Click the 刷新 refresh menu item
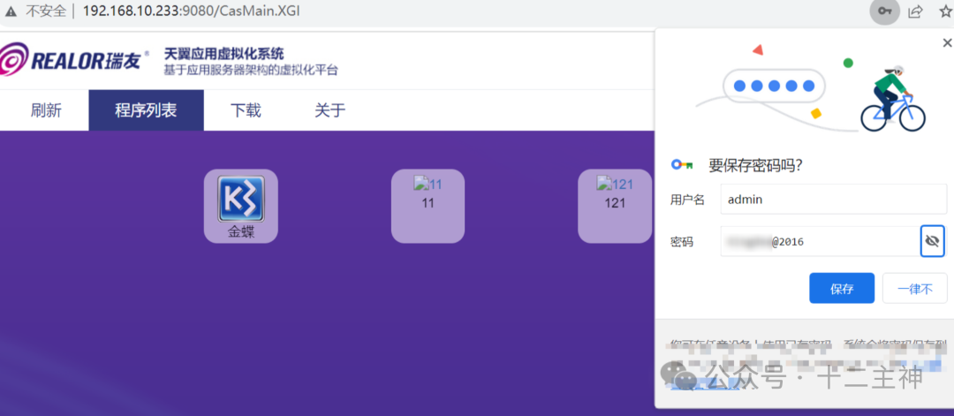Screen dimensions: 954x416 click(46, 110)
